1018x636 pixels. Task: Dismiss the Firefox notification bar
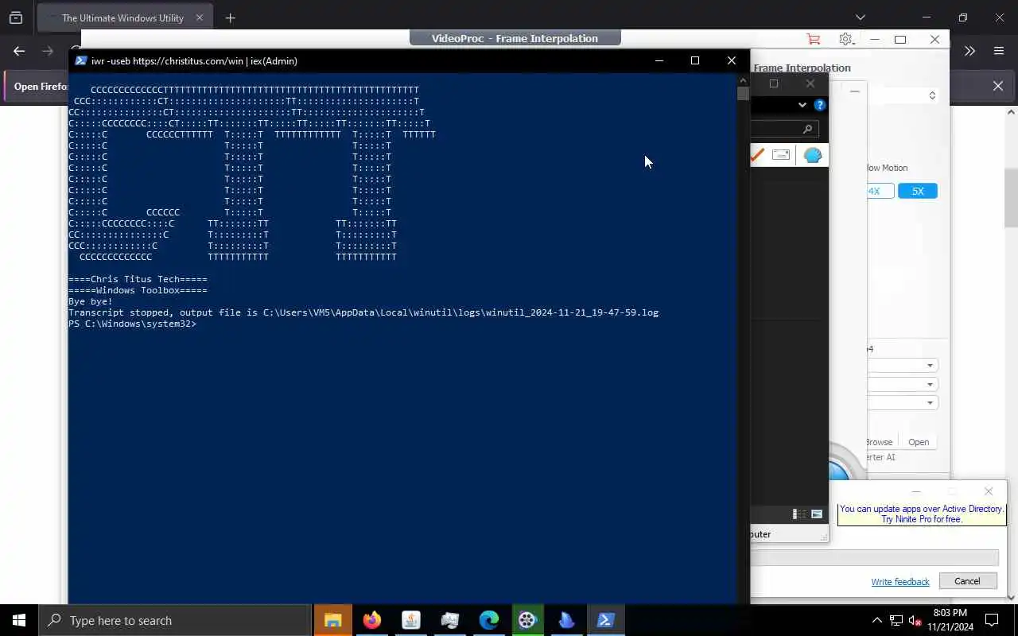pos(998,86)
